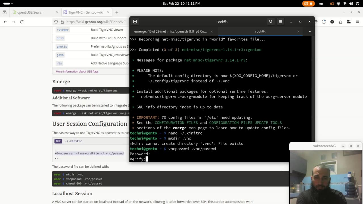Click net-misc/tigervnc-1.14.1-r3::gentoo in terminal
This screenshot has width=363, height=204.
(x=221, y=50)
